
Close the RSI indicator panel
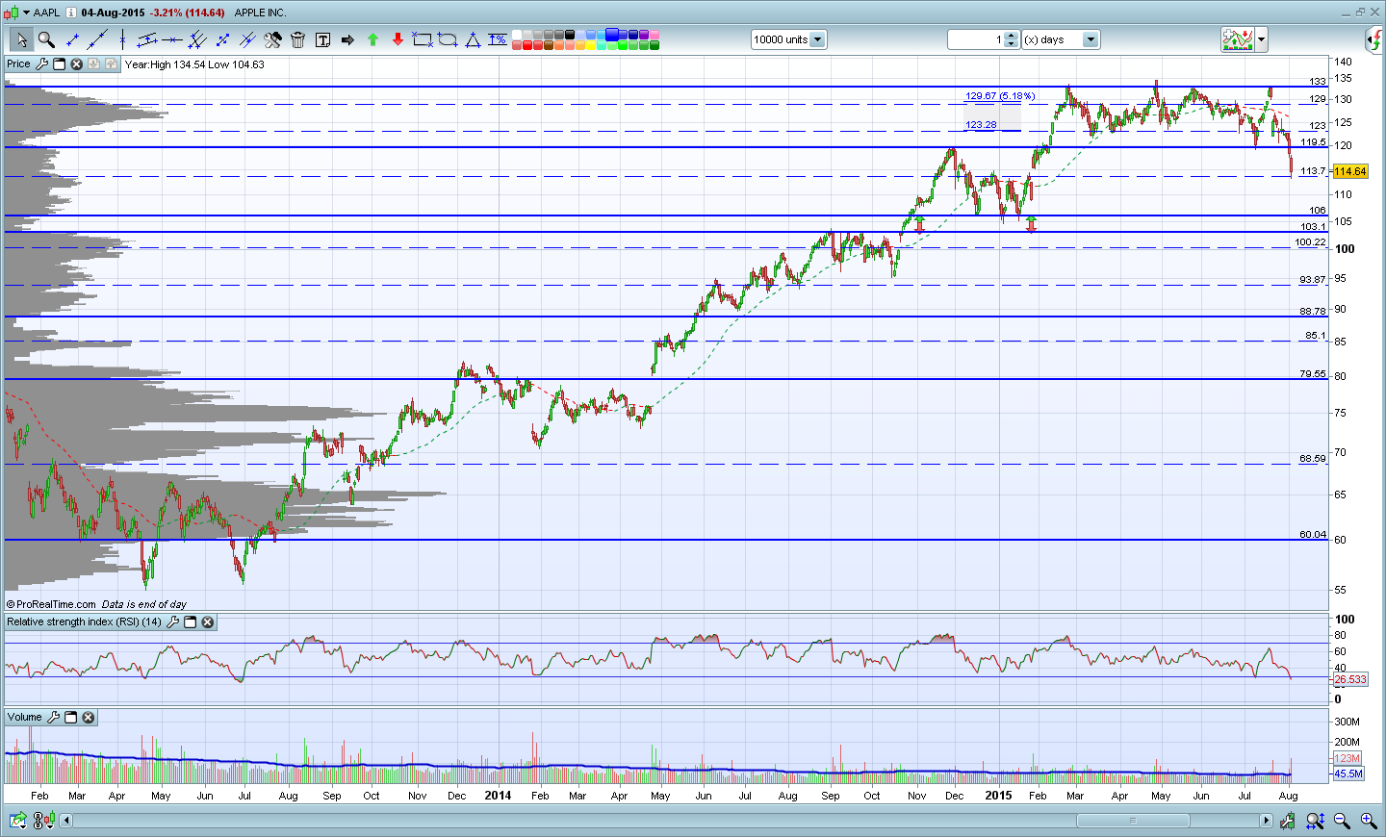coord(208,622)
